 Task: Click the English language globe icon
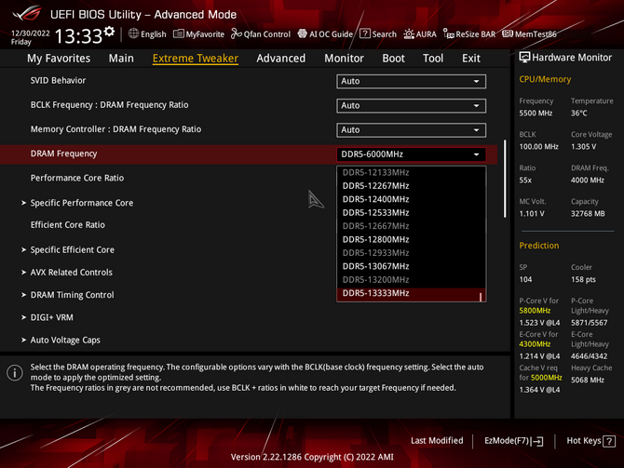pyautogui.click(x=133, y=33)
